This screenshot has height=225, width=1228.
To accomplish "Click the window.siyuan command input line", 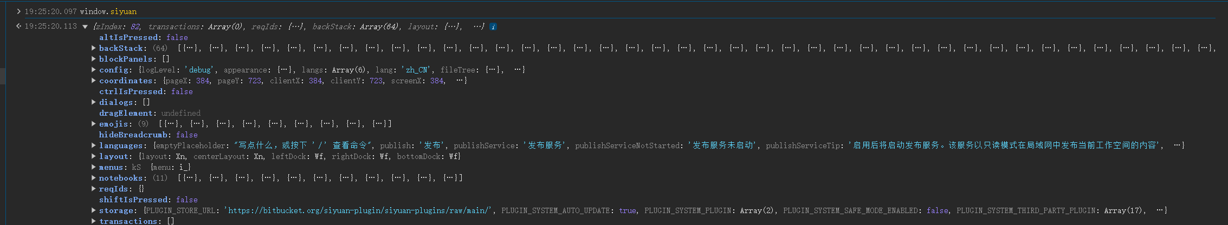I will point(108,11).
